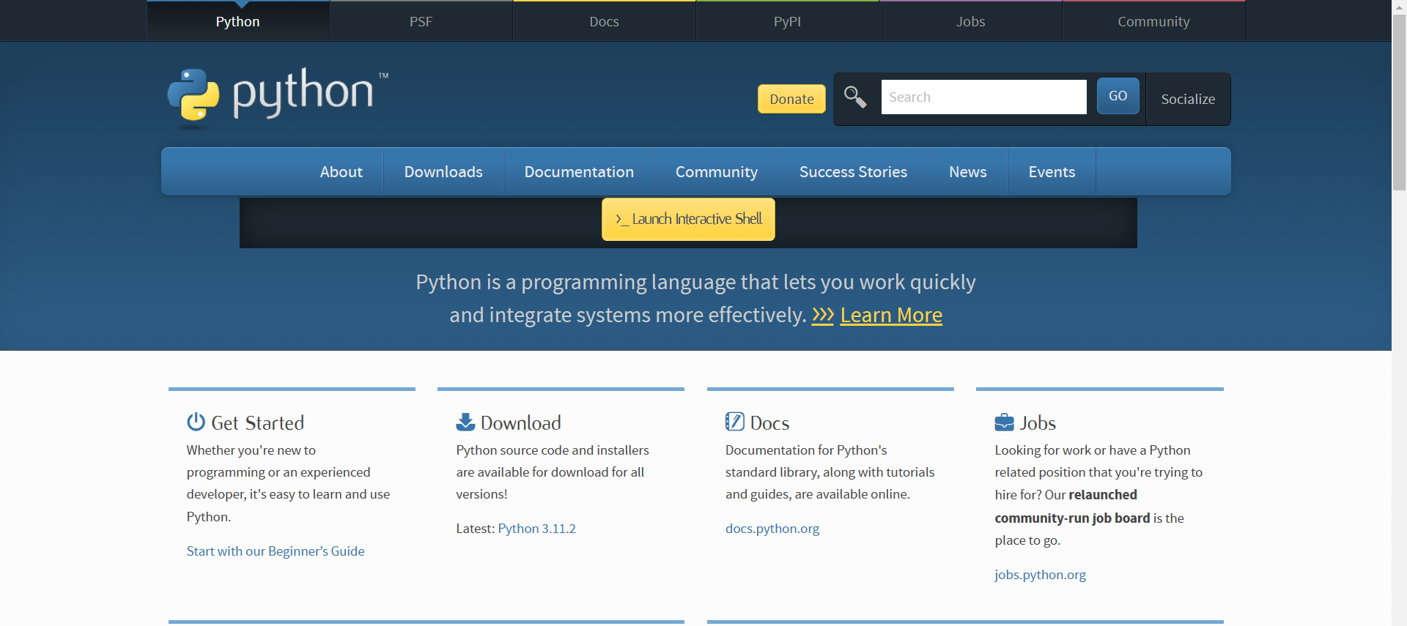Open the Community top tab

[x=1154, y=21]
